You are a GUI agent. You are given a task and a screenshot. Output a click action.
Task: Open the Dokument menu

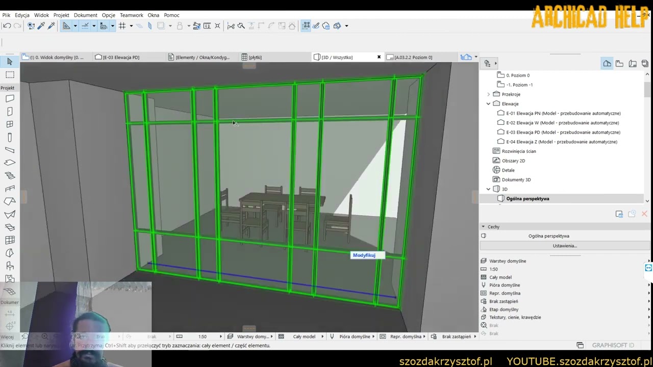[x=85, y=15]
